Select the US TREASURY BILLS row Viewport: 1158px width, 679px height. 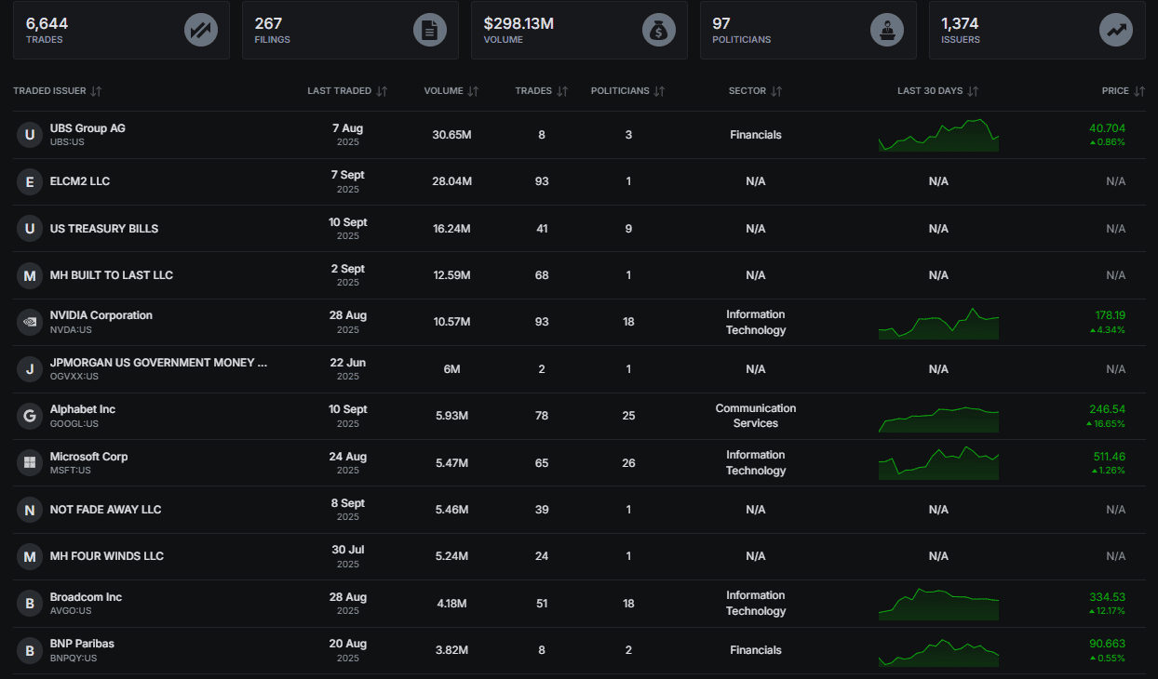[x=104, y=229]
